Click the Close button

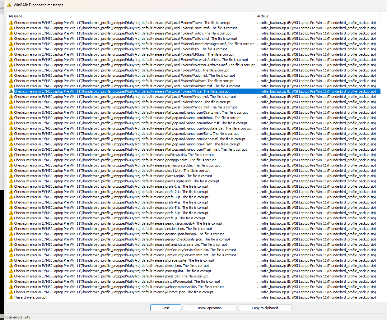point(166,308)
